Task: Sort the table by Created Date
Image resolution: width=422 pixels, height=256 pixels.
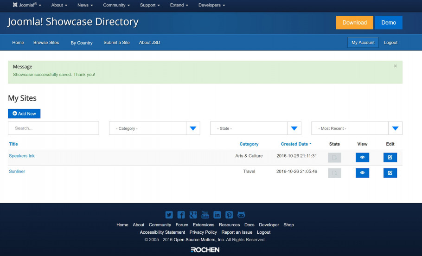Action: (x=296, y=144)
